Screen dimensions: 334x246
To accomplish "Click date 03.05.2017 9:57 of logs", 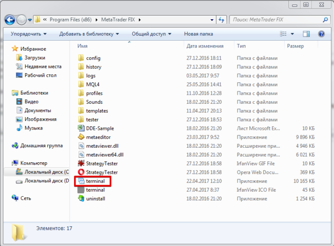I will click(x=203, y=75).
